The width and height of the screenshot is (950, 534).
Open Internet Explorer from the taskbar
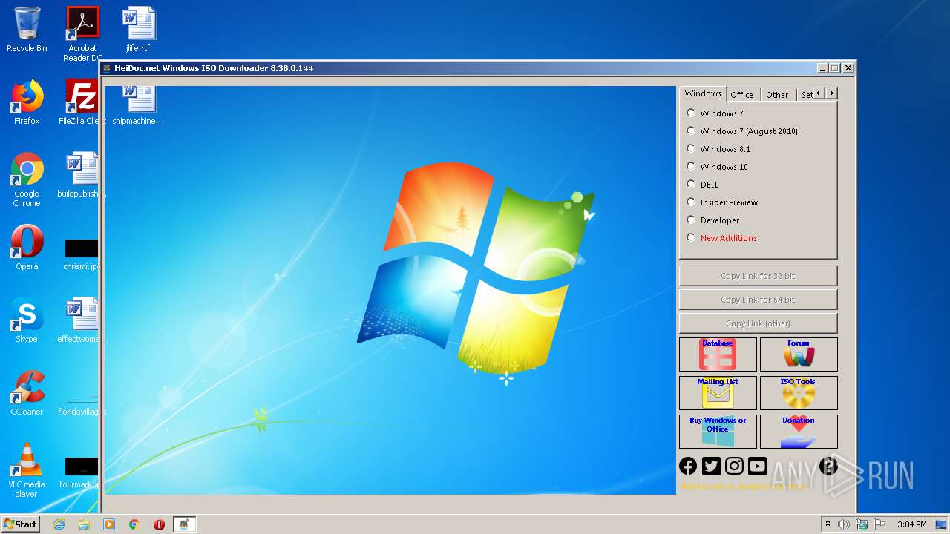click(x=59, y=524)
